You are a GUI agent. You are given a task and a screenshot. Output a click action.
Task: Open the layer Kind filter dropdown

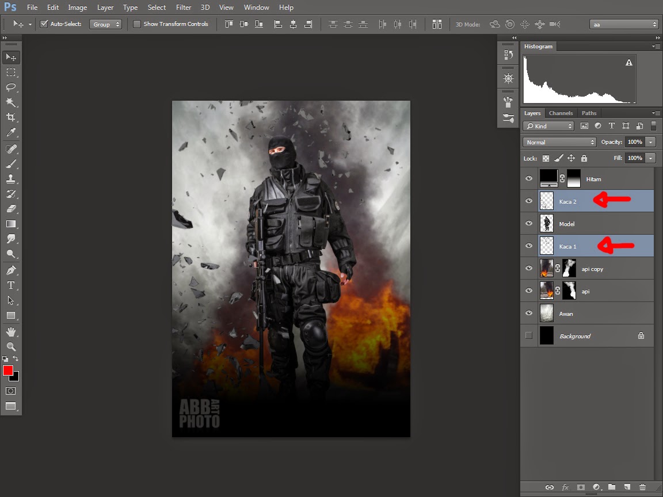548,126
